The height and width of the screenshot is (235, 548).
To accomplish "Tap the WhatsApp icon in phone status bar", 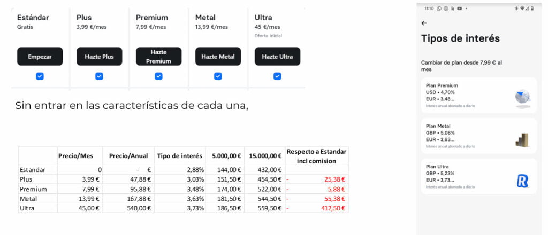I will [x=439, y=9].
